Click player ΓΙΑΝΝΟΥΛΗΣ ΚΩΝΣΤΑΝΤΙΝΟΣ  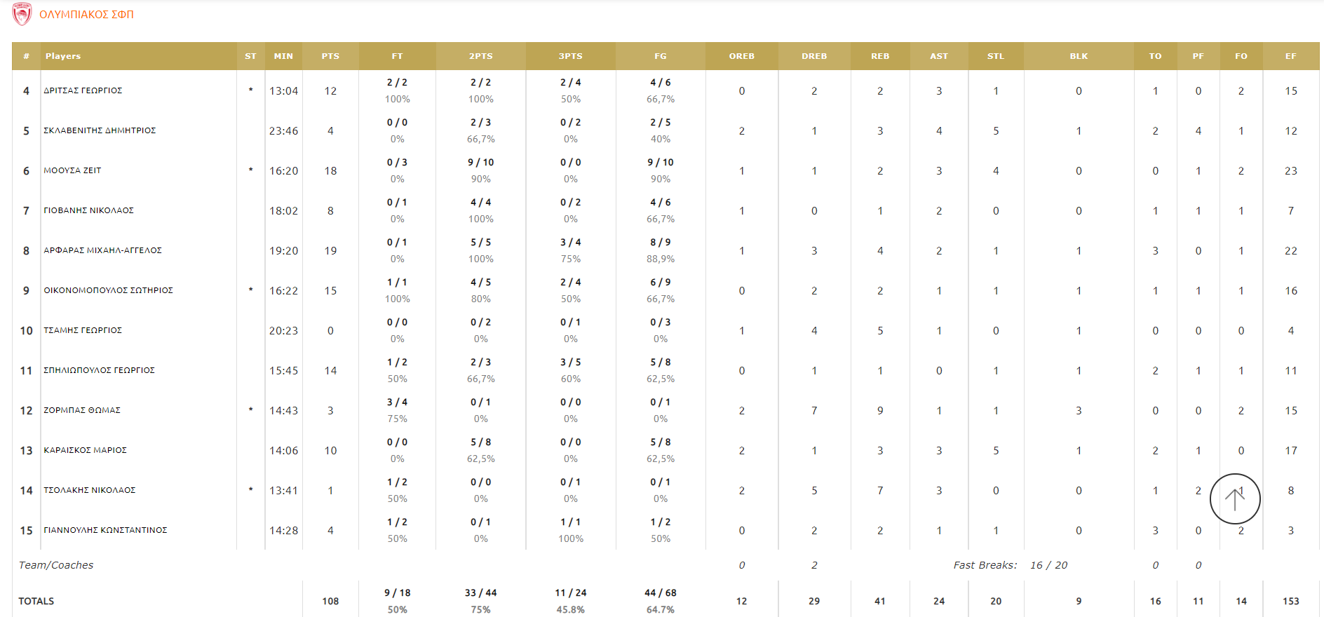click(105, 530)
